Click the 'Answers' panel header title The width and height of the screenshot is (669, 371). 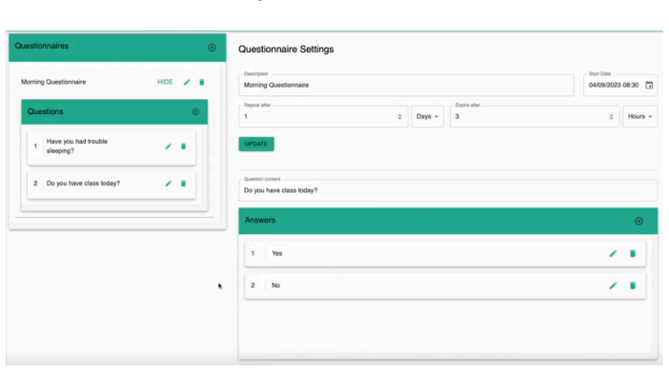(260, 220)
